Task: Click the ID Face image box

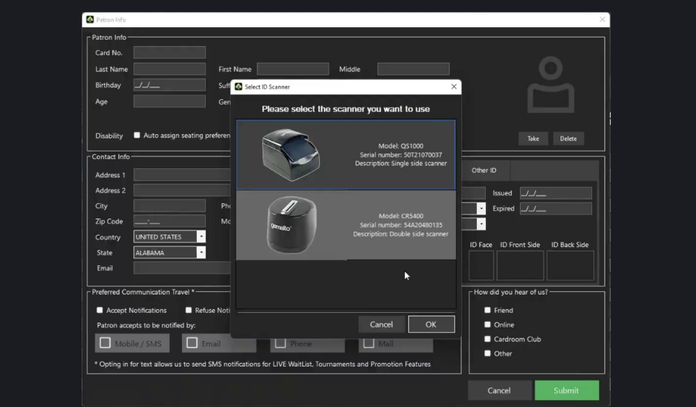Action: coord(481,265)
